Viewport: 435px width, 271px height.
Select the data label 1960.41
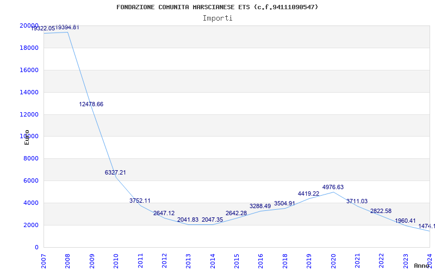(x=405, y=221)
